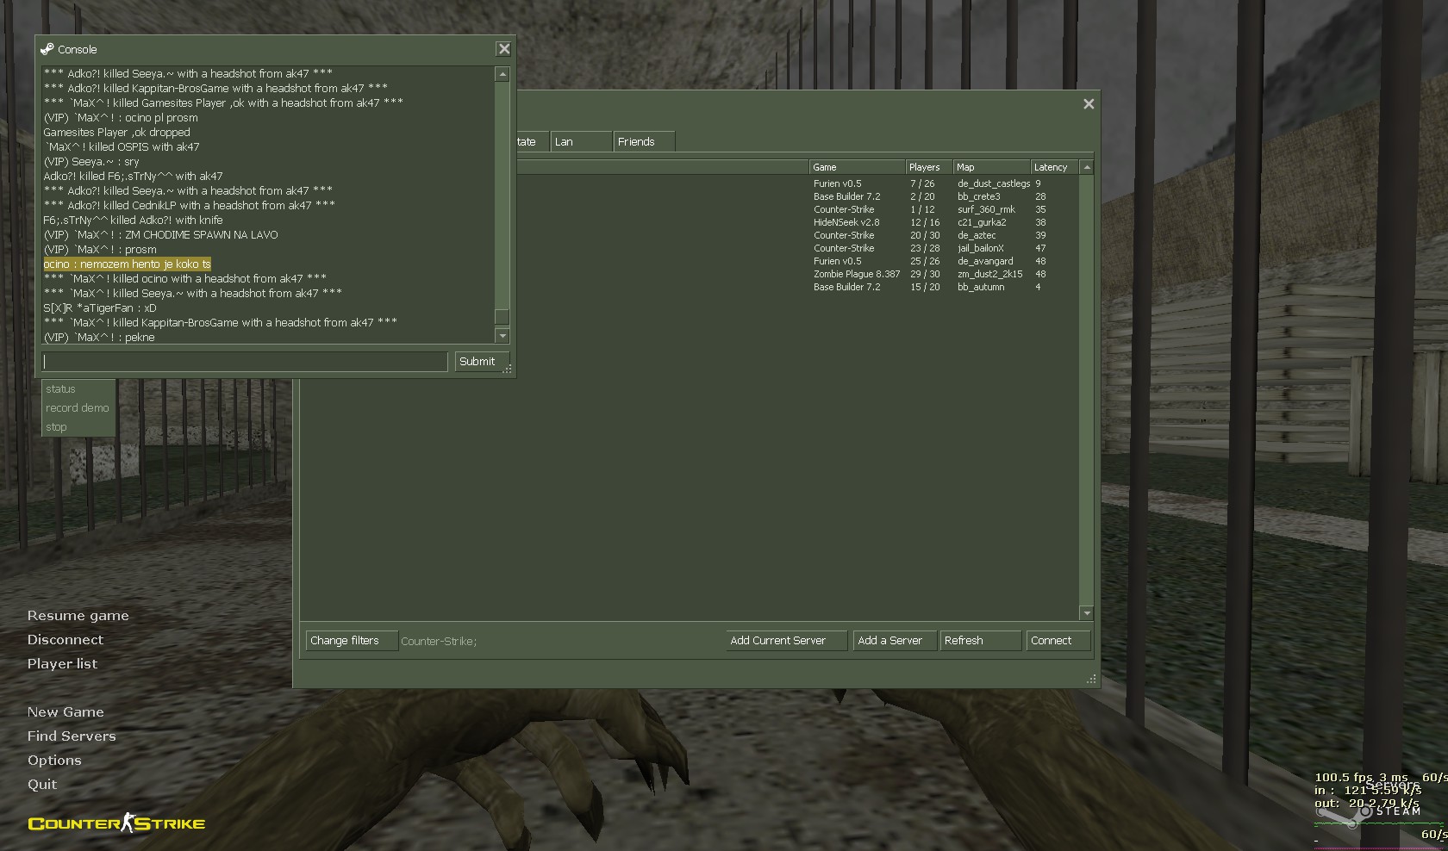1448x851 pixels.
Task: Sort servers by Latency column
Action: [1055, 167]
